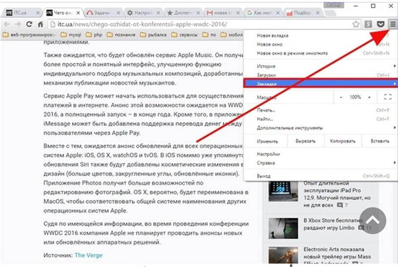Follow 'The Verge' source link
Screen dimensions: 398x267
tap(88, 255)
